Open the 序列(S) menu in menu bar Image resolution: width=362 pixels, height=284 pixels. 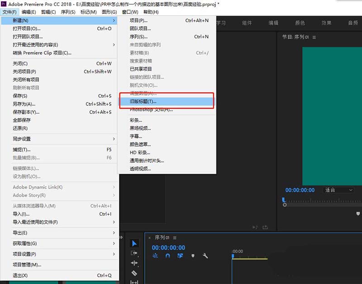pyautogui.click(x=68, y=12)
